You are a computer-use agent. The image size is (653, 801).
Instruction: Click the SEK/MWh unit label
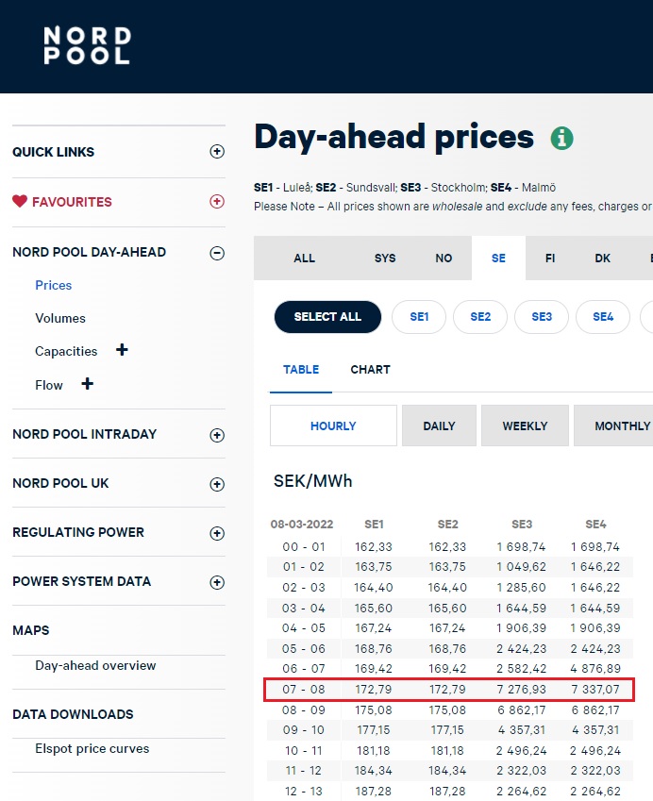click(x=312, y=481)
